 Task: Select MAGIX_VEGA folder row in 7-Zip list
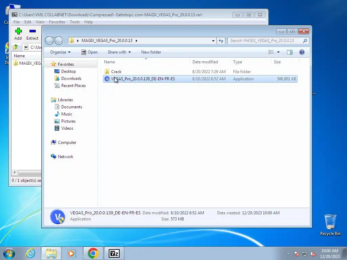point(27,63)
